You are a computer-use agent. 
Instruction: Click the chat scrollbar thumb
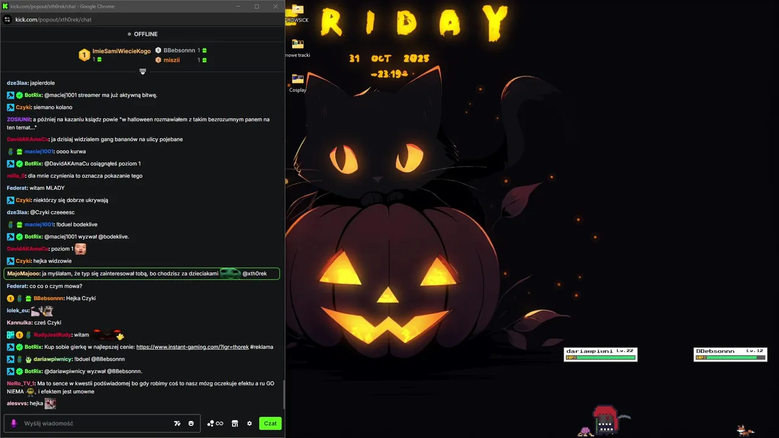coord(283,395)
